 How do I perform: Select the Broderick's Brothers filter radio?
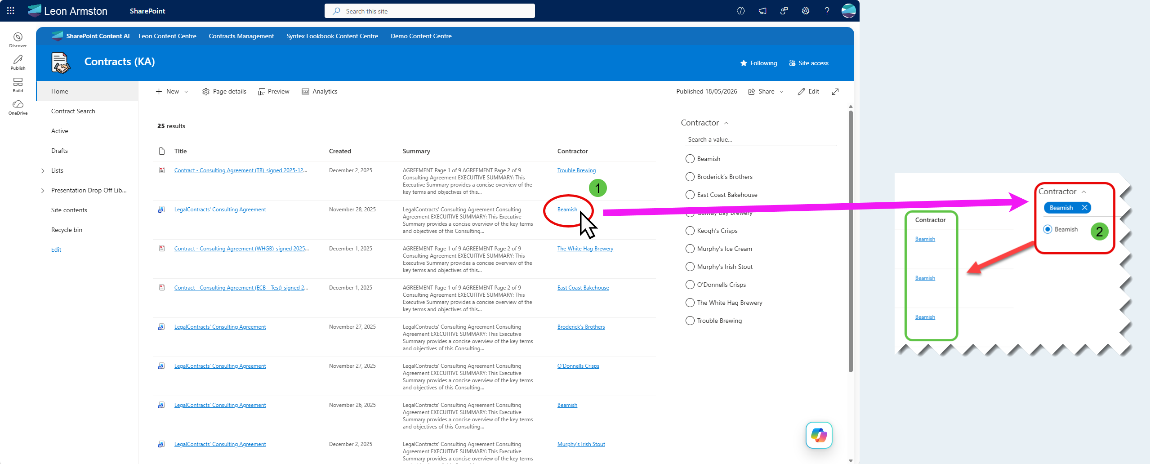(x=690, y=177)
